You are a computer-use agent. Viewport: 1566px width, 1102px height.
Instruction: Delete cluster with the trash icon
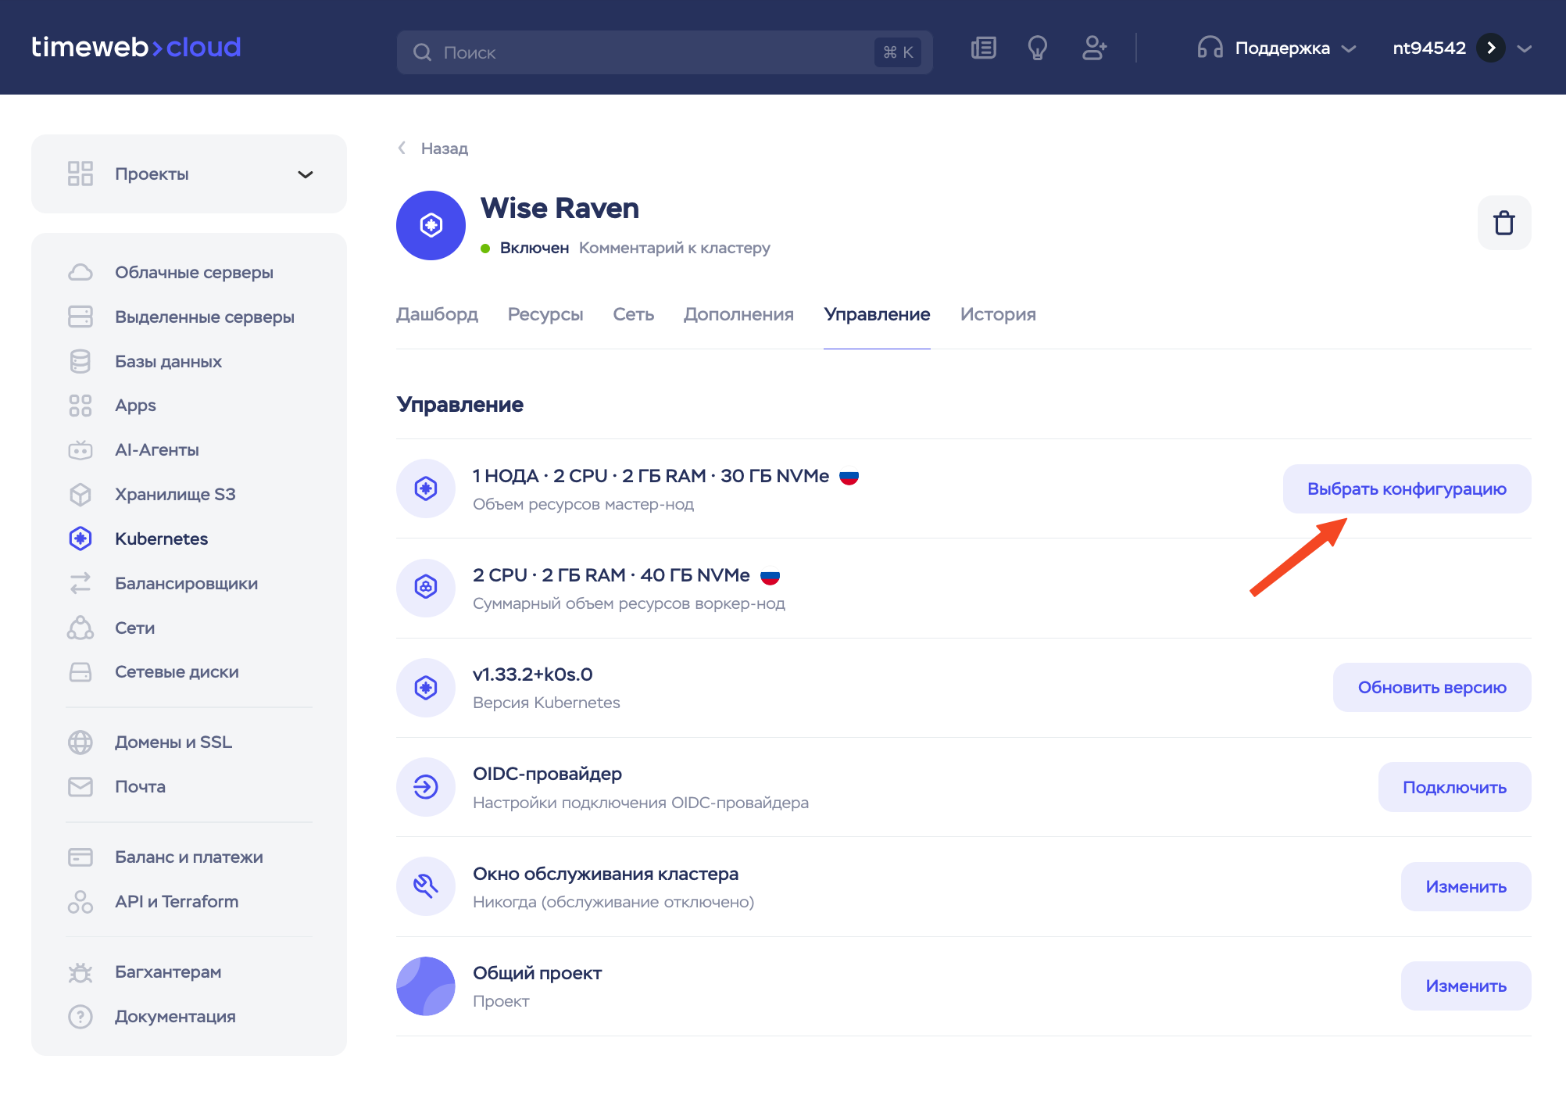point(1503,223)
